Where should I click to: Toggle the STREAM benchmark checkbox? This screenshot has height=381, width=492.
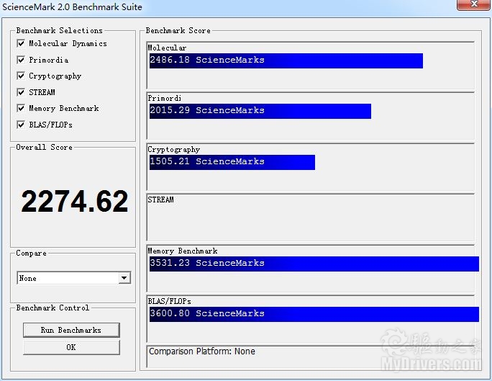click(x=21, y=92)
